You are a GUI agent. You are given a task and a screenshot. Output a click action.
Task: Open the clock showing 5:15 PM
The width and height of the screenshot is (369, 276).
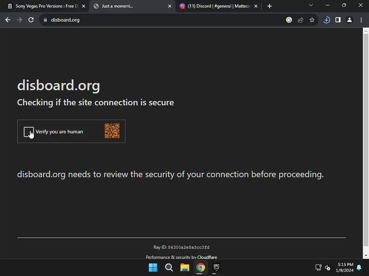345,267
